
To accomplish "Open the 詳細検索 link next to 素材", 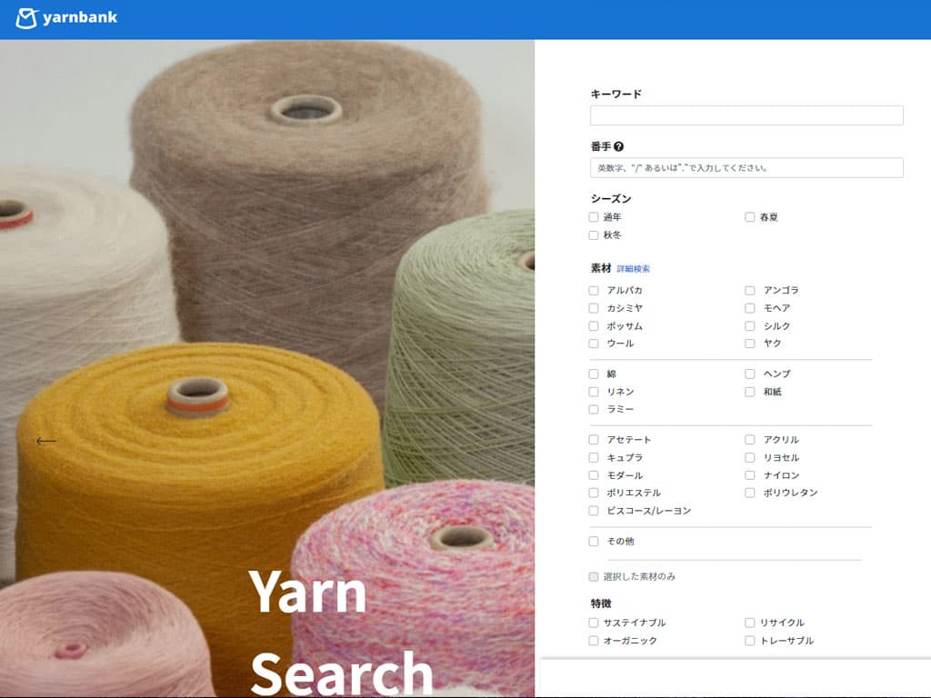I will click(633, 269).
